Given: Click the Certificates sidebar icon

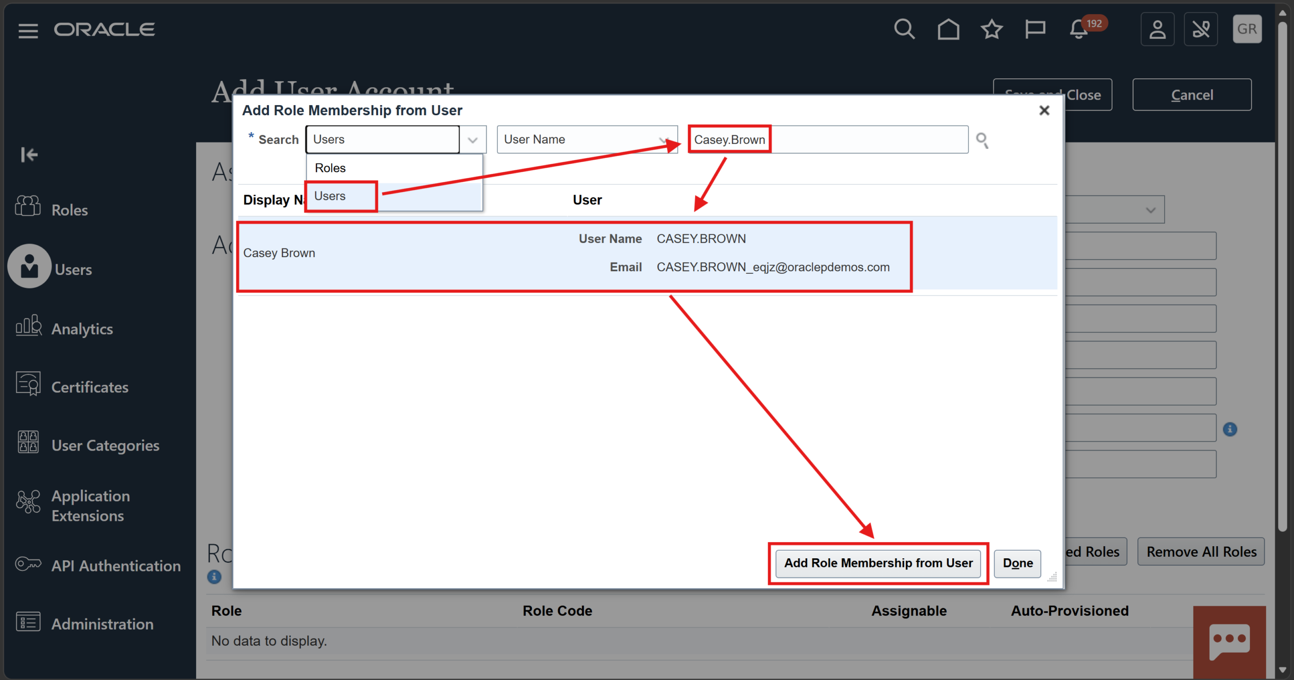Looking at the screenshot, I should coord(28,384).
